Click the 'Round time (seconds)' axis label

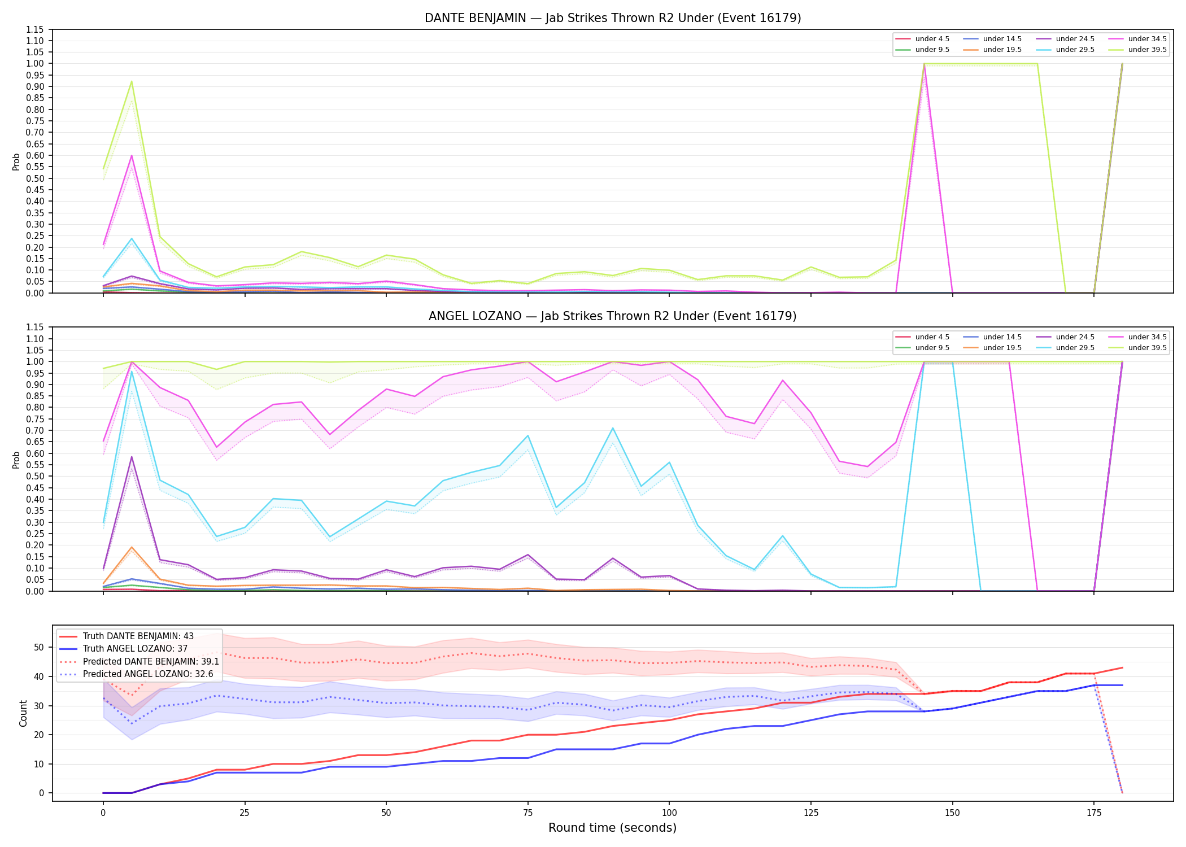click(613, 828)
